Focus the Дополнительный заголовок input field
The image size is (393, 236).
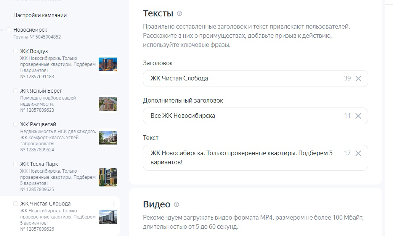(x=255, y=116)
